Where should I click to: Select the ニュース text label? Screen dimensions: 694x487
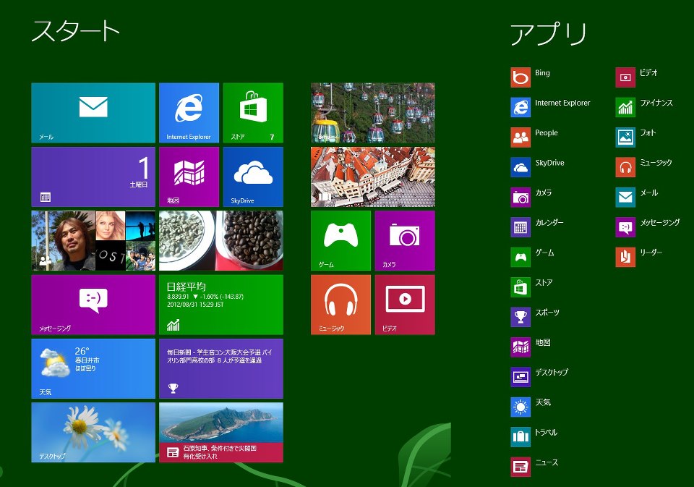(x=547, y=462)
